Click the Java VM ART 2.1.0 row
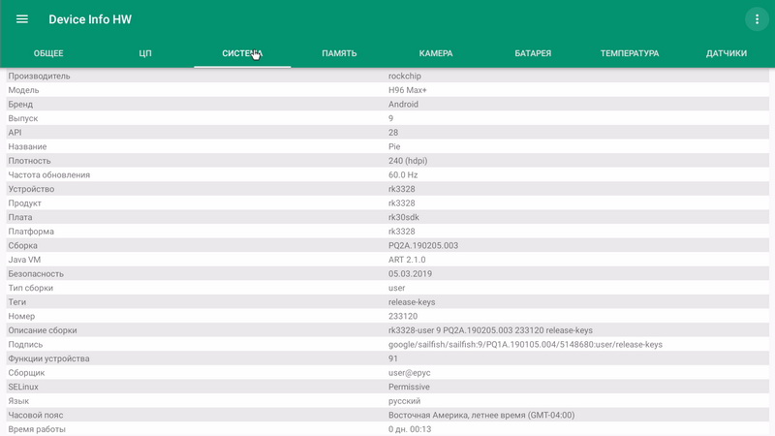Viewport: 775px width, 436px height. click(x=387, y=260)
